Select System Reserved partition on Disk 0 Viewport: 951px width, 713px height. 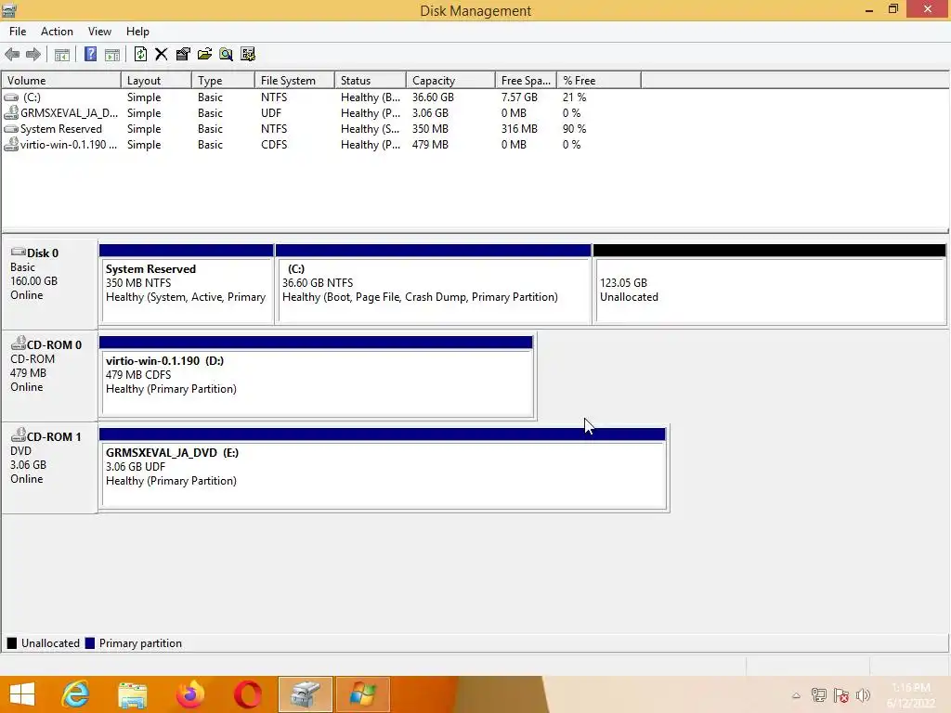[x=186, y=284]
